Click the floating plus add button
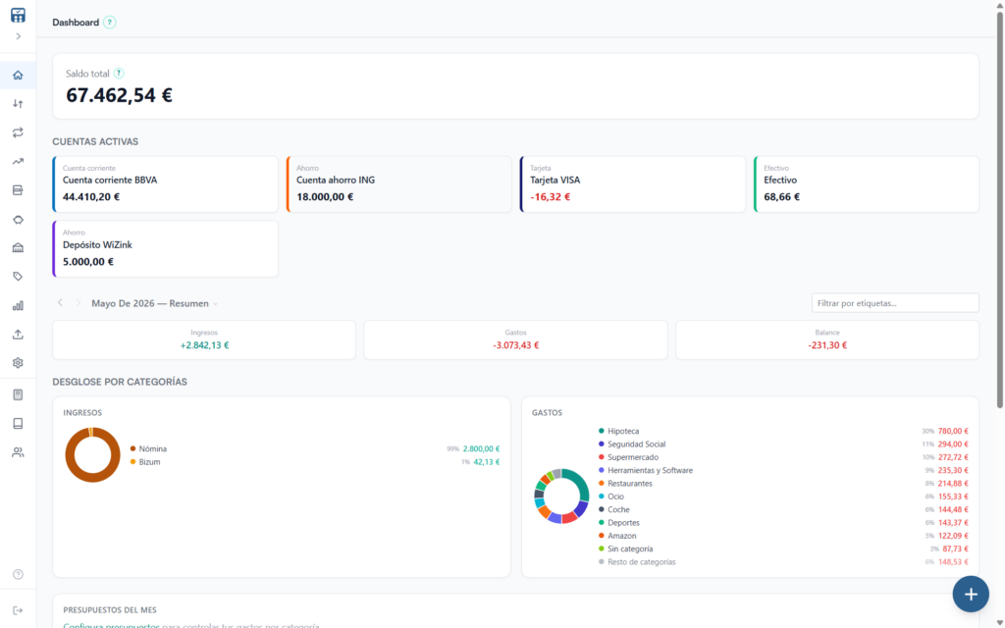This screenshot has width=1005, height=628. (x=971, y=594)
